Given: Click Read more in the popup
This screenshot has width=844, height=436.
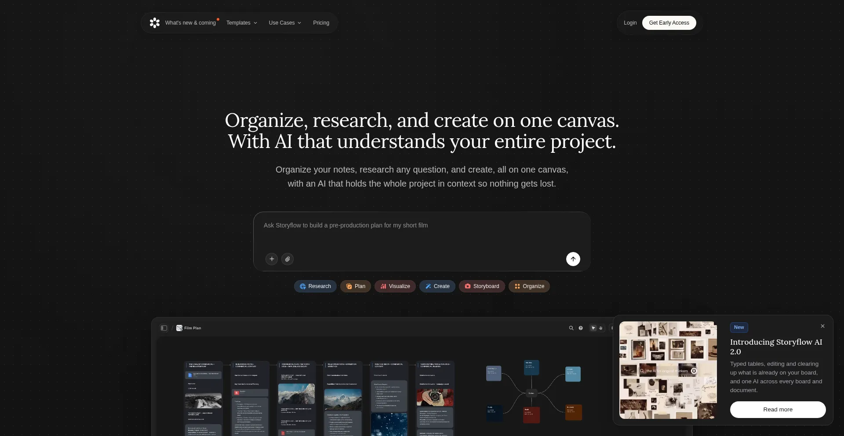Looking at the screenshot, I should click(778, 410).
